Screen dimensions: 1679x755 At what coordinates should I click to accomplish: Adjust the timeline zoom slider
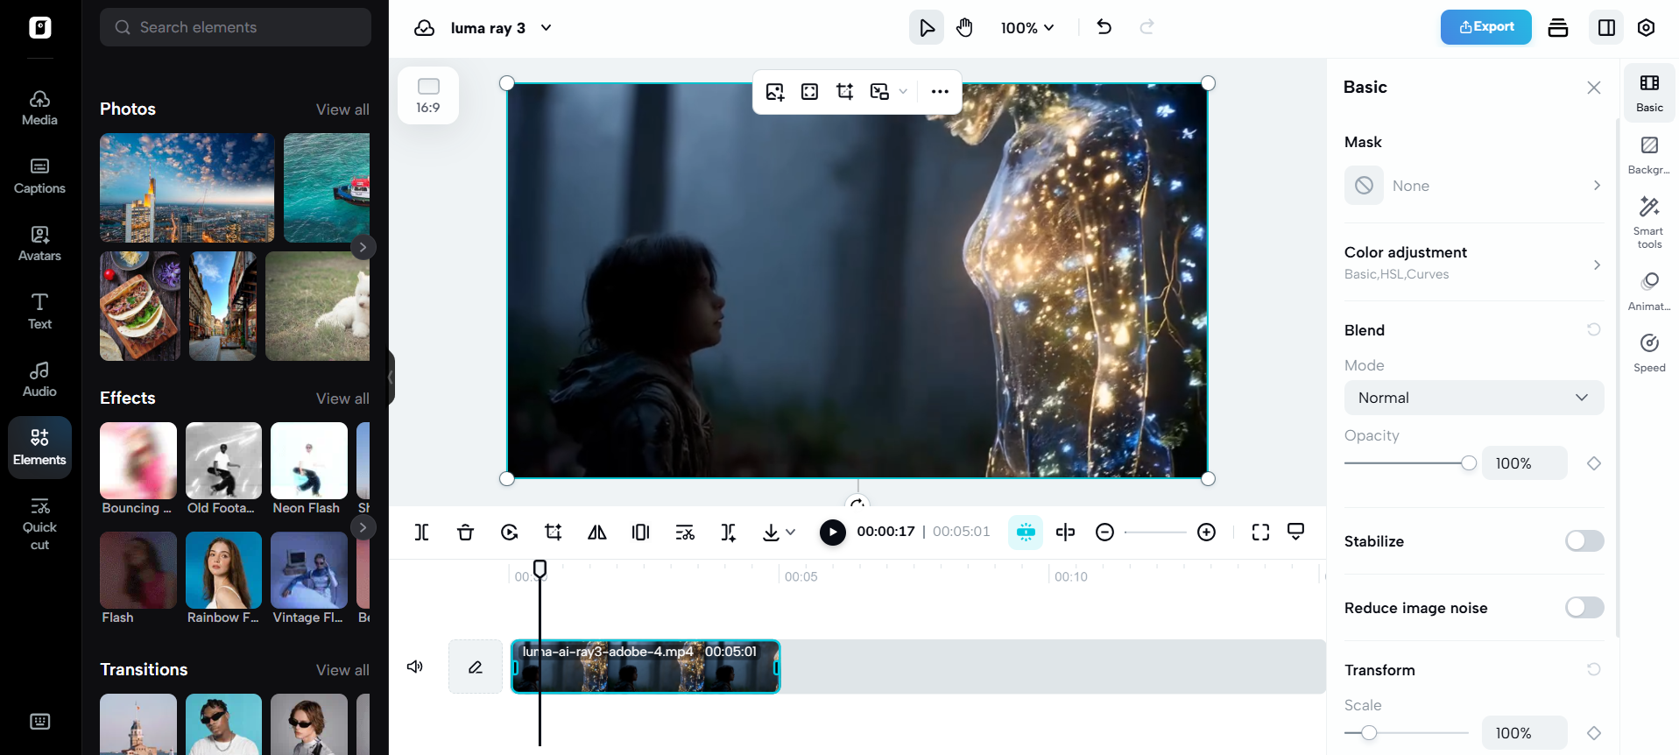click(1155, 533)
